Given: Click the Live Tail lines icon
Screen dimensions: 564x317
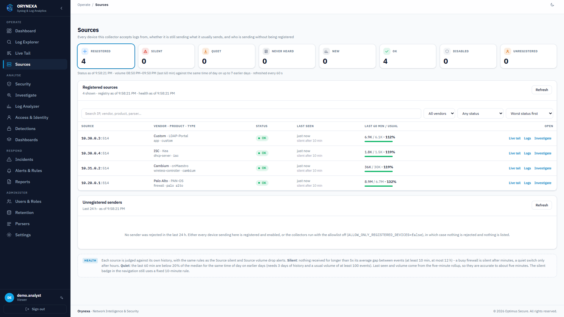Looking at the screenshot, I should 9,53.
